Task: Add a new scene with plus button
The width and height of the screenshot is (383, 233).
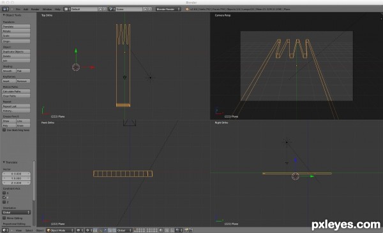Action: pyautogui.click(x=145, y=9)
